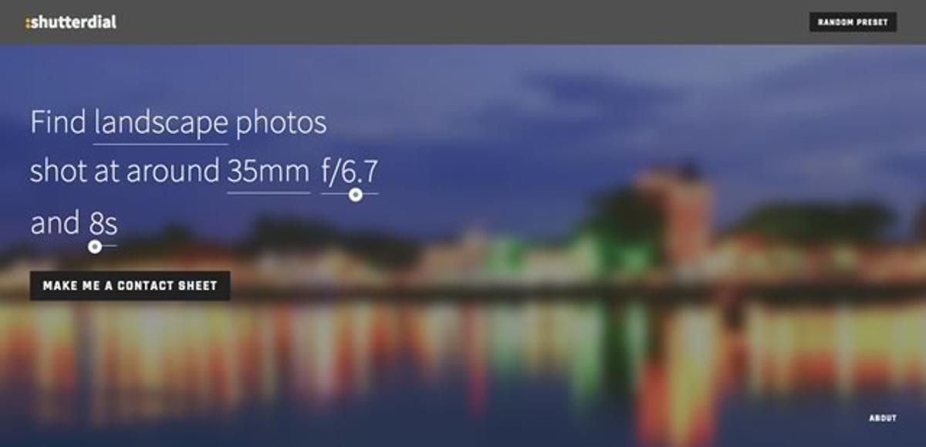Click the shutter speed slider handle
The image size is (926, 447).
pyautogui.click(x=94, y=247)
